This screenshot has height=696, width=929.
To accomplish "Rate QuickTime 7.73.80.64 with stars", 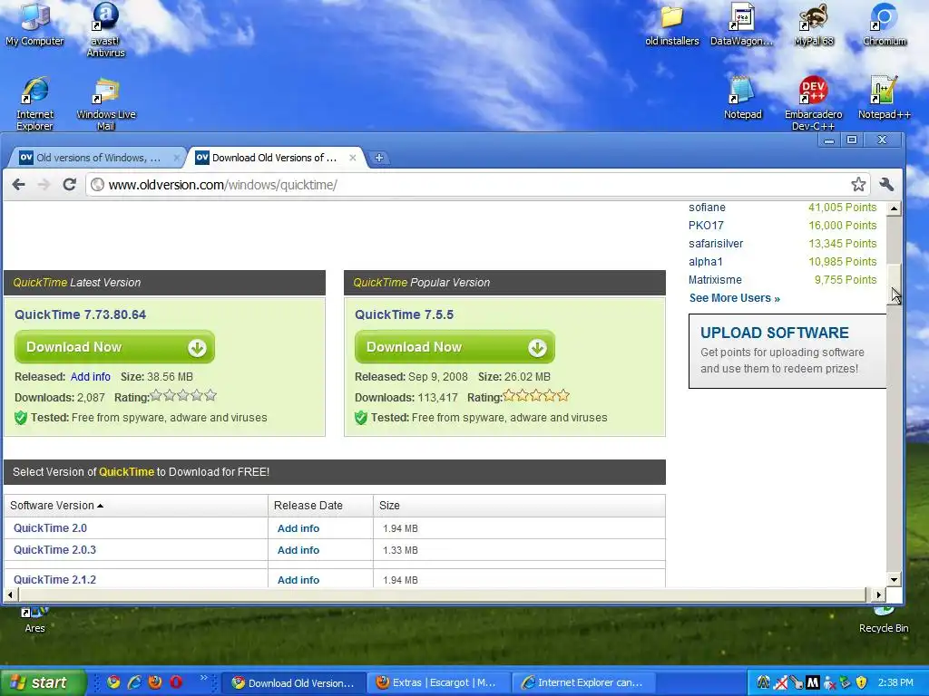I will tap(183, 395).
